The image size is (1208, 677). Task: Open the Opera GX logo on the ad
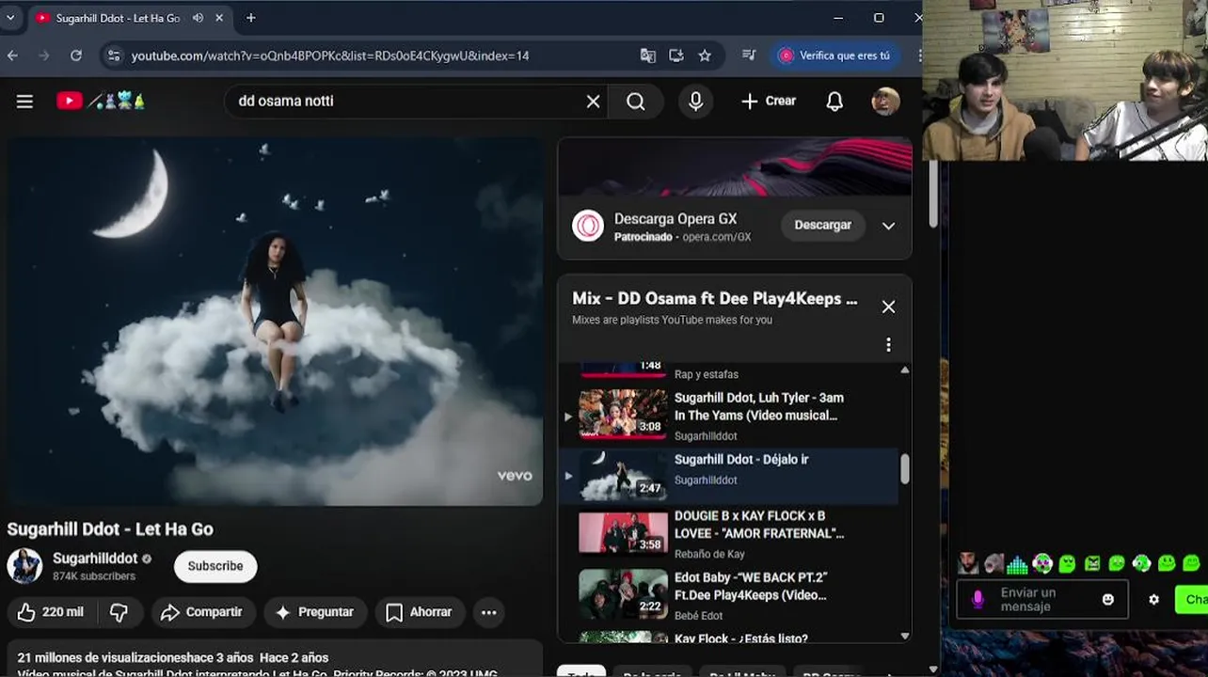coord(588,226)
